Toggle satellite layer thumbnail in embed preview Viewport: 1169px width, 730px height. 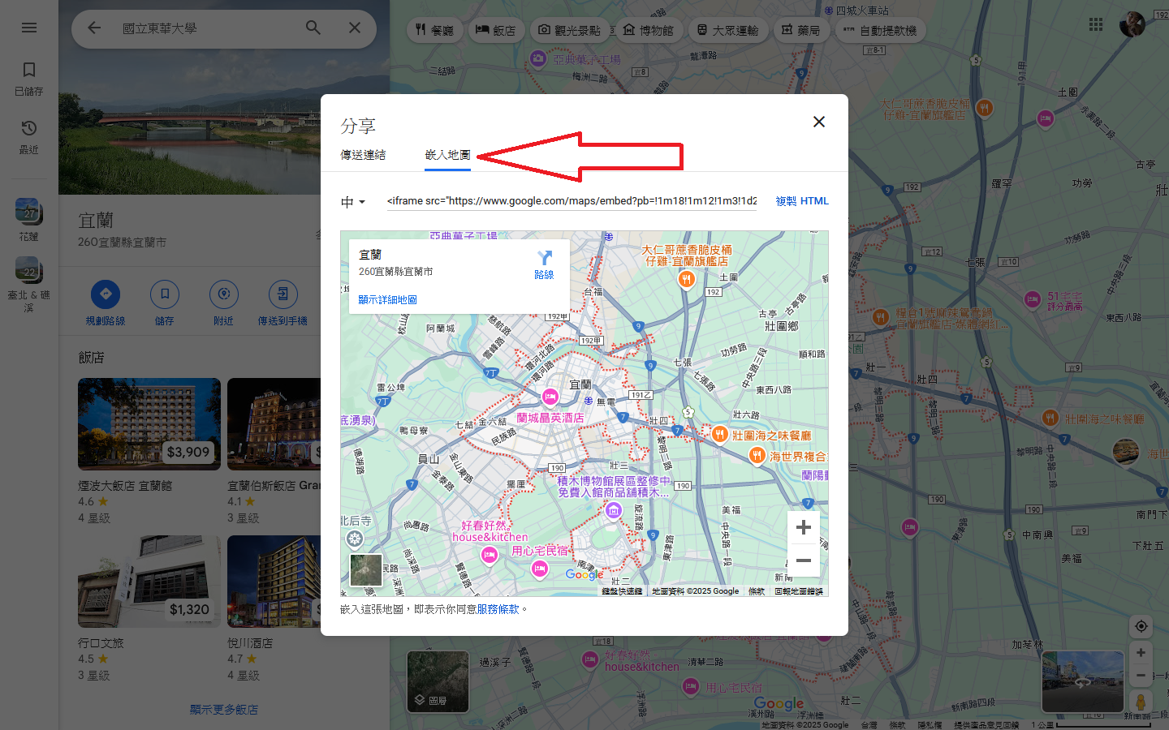(x=366, y=569)
